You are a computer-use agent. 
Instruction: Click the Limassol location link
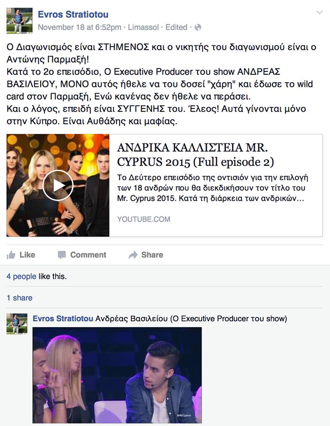coord(143,28)
